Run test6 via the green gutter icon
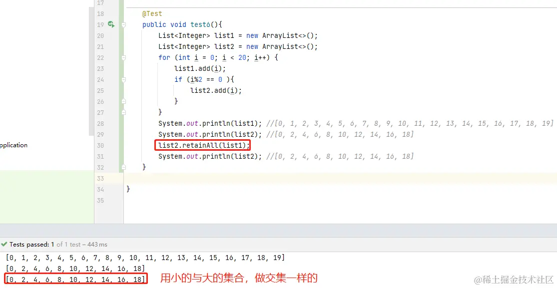557x288 pixels. pos(111,24)
